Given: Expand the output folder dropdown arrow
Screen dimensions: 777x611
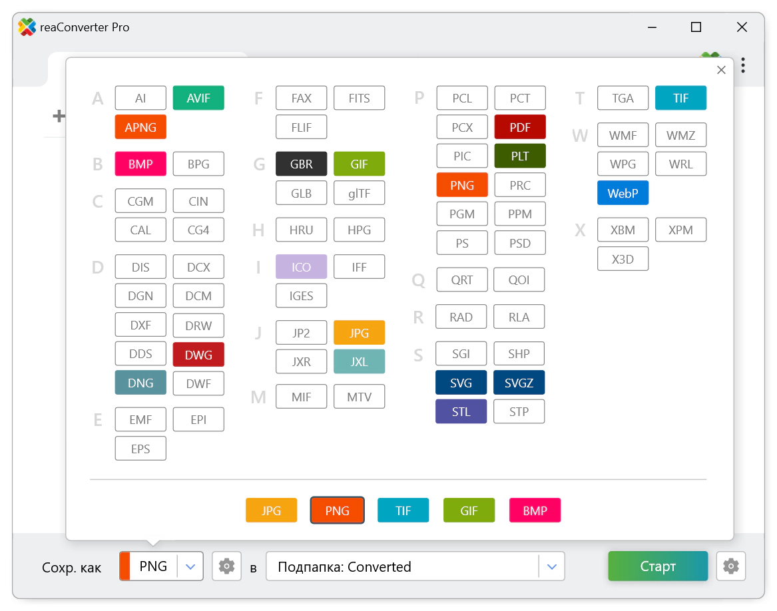Looking at the screenshot, I should click(x=551, y=566).
